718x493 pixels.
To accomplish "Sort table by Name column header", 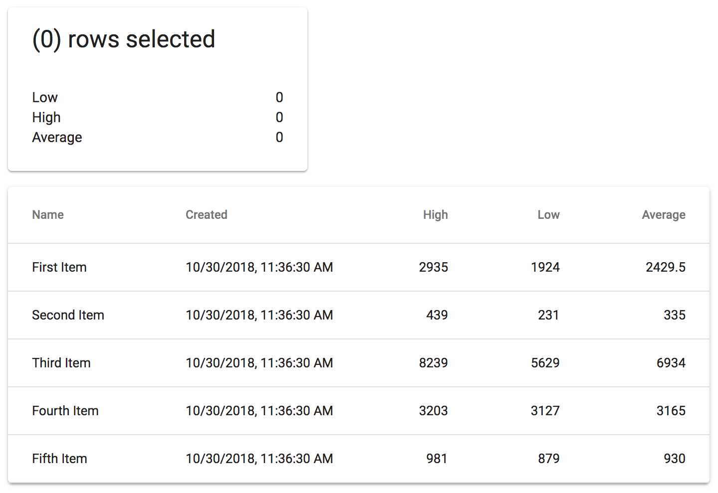I will 48,215.
